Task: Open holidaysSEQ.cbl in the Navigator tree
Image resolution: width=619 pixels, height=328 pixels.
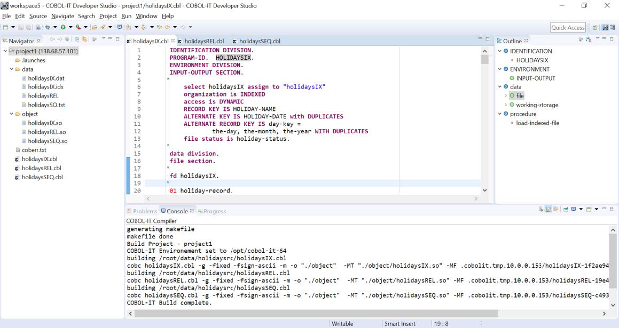Action: point(42,177)
